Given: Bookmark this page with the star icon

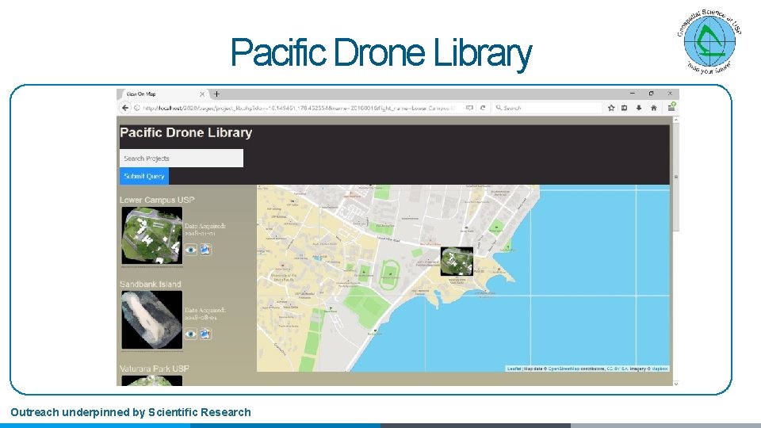Looking at the screenshot, I should 611,108.
